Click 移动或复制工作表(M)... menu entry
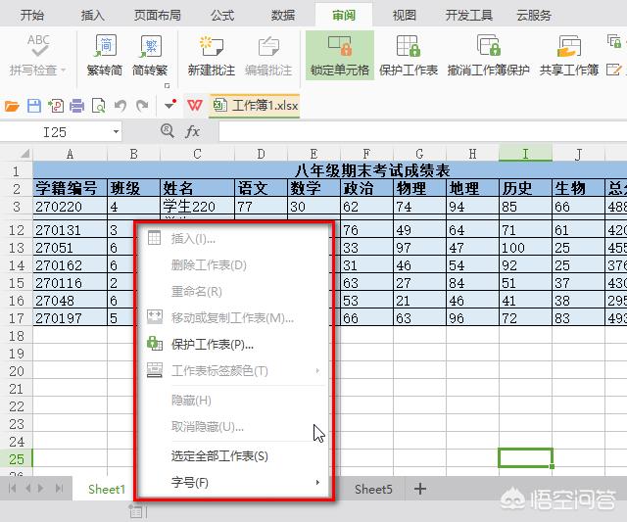The width and height of the screenshot is (627, 522). point(235,317)
